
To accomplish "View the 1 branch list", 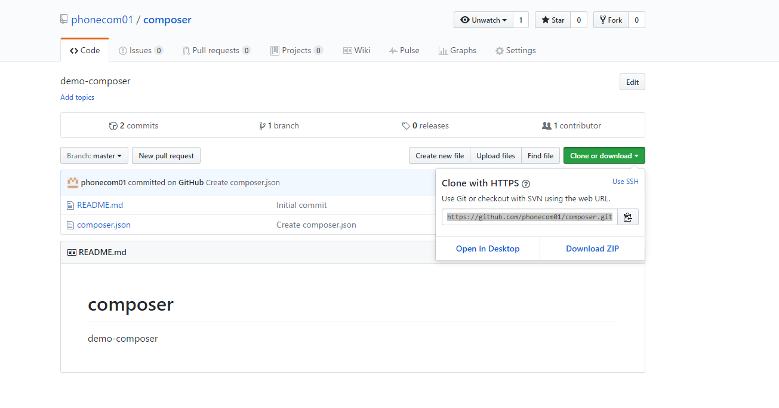I will click(279, 126).
